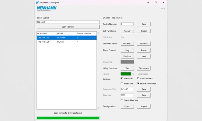Maximize the DConFigure window

tap(156, 3)
